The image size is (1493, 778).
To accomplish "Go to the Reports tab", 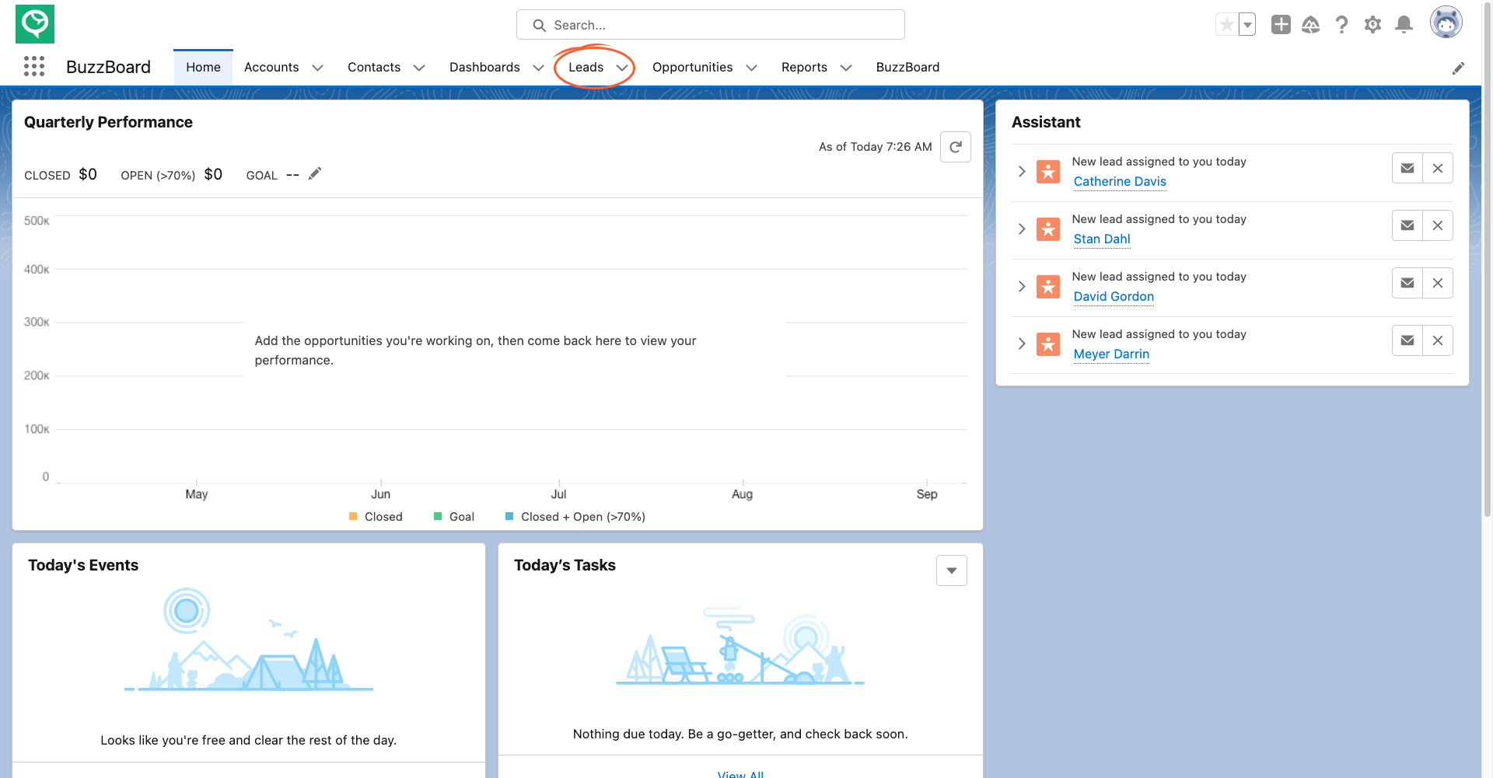I will 804,68.
